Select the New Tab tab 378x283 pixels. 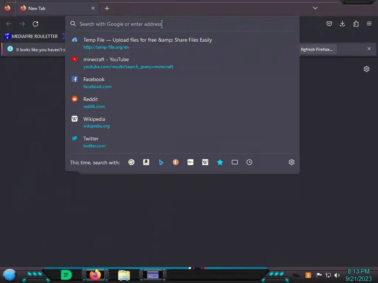58,8
